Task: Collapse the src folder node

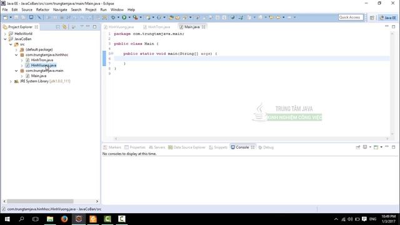Action: [x=11, y=44]
